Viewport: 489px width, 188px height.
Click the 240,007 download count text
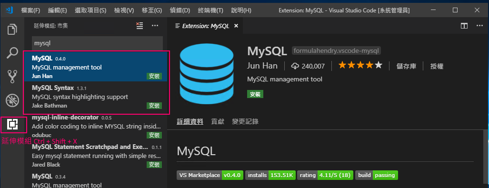[313, 66]
